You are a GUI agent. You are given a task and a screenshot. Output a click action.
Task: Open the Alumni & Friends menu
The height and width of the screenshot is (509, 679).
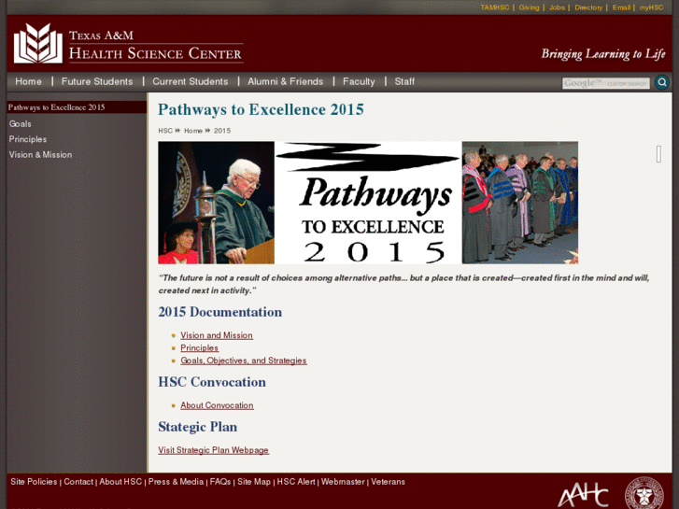(286, 81)
